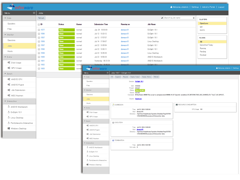Click the Logout link in the Jobs list header
Image resolution: width=240 pixels, height=180 pixels.
pyautogui.click(x=221, y=7)
